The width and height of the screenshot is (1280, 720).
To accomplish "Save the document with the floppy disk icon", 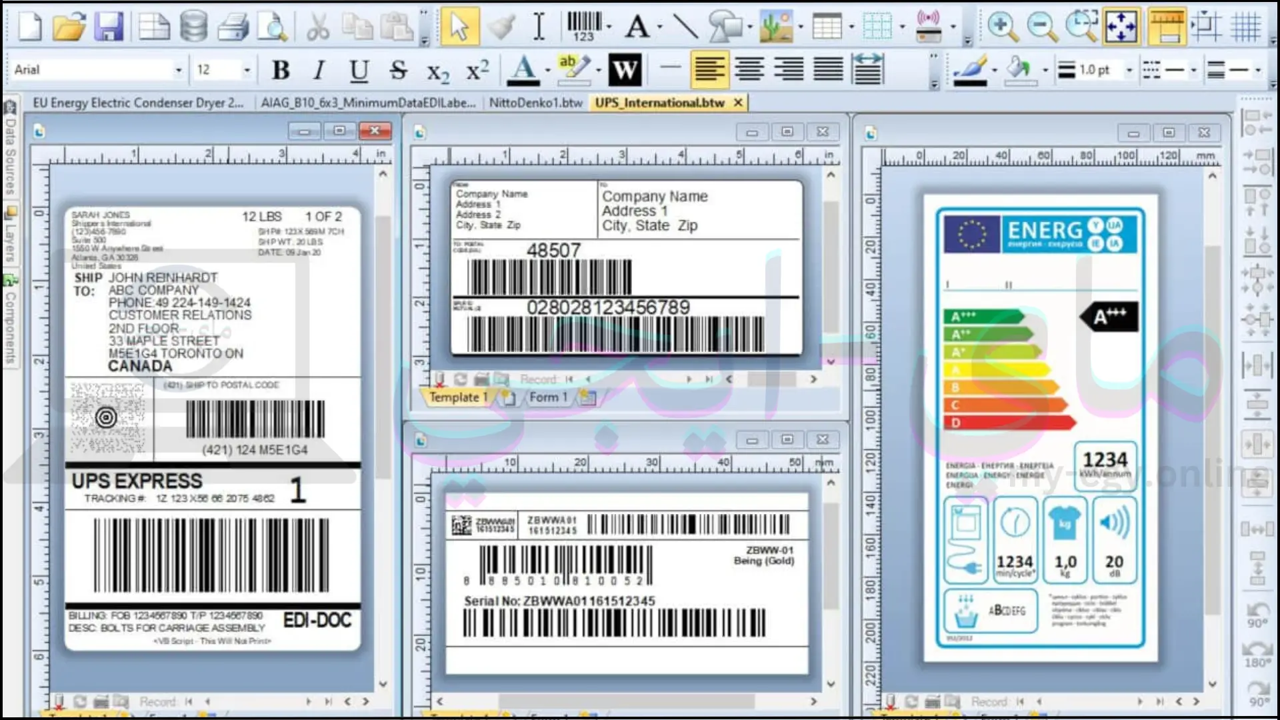I will [108, 27].
